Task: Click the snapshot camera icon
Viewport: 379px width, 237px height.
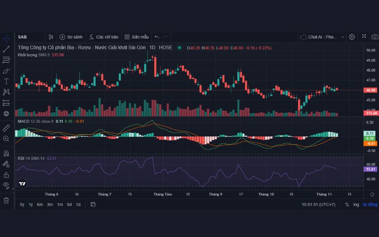Action: (x=375, y=37)
